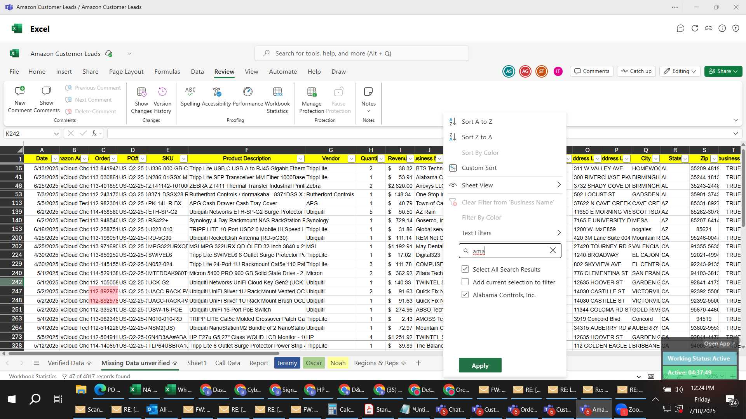Add a new sheet with plus icon
Image resolution: width=746 pixels, height=419 pixels.
418,363
